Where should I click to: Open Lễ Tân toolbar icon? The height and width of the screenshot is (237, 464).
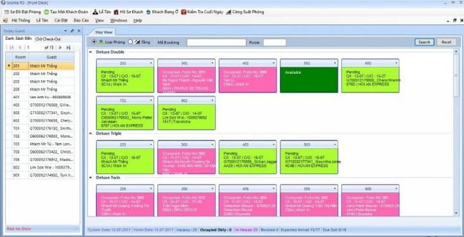(x=95, y=12)
